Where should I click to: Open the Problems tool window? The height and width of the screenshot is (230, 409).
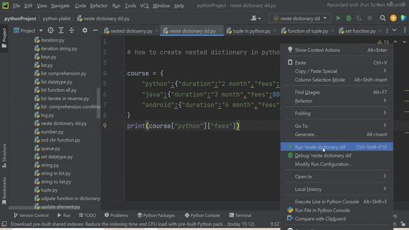pos(116,215)
